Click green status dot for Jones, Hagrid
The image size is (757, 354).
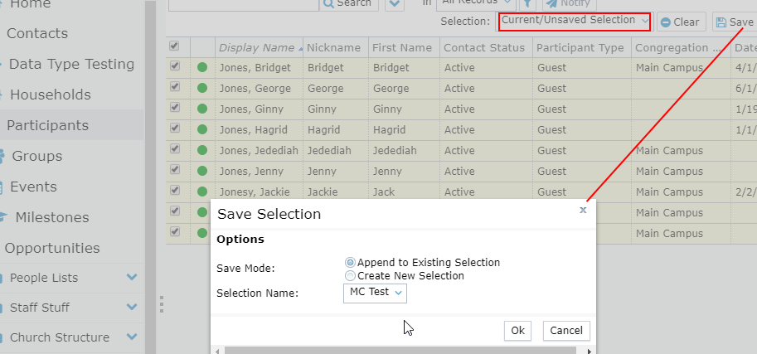202,129
